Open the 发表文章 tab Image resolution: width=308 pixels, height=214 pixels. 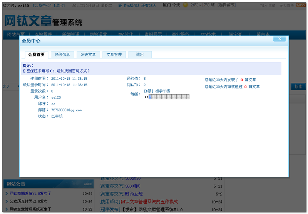tap(88, 55)
